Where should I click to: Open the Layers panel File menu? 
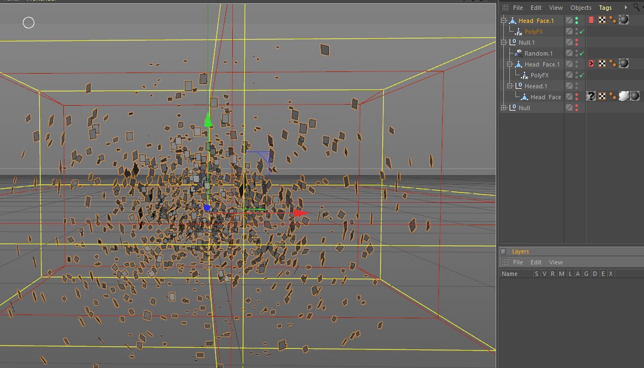click(518, 262)
